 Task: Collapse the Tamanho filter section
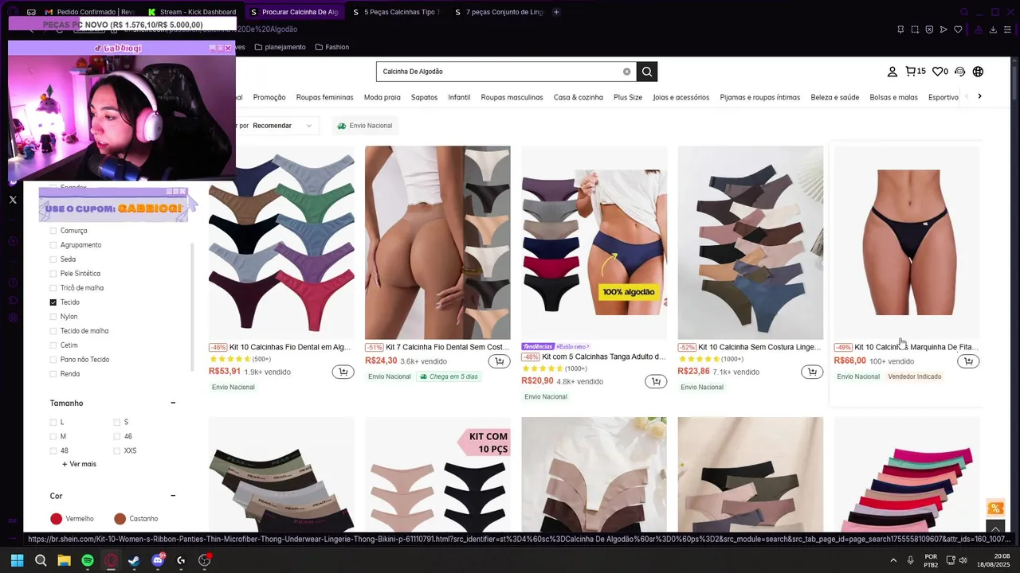[x=173, y=403]
